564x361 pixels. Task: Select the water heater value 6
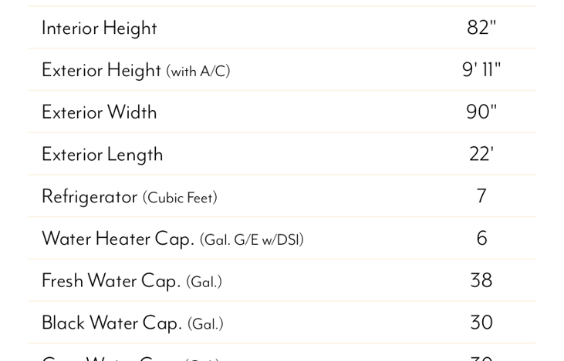481,239
